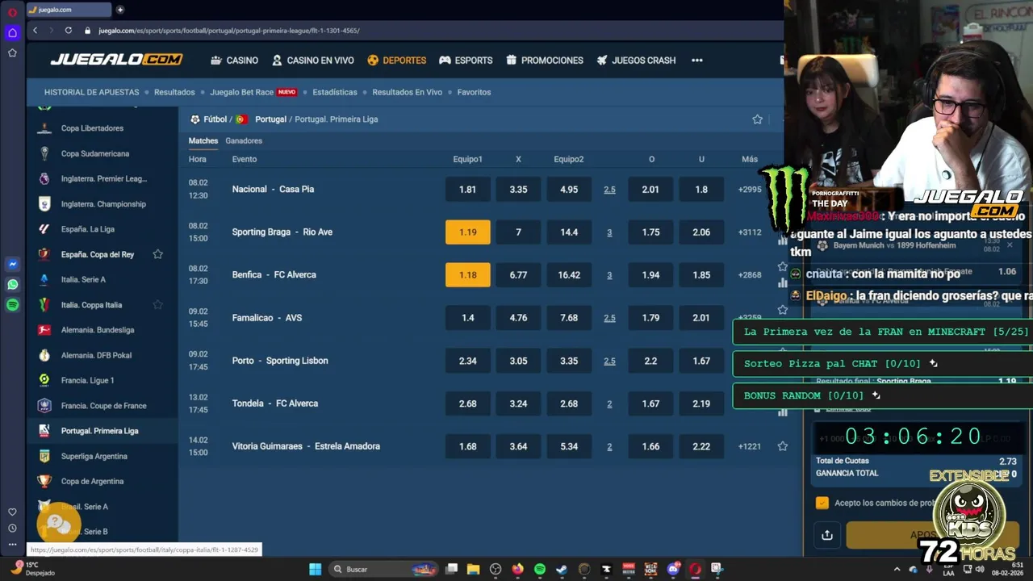Viewport: 1033px width, 581px height.
Task: Click the Windows Start button
Action: (315, 569)
